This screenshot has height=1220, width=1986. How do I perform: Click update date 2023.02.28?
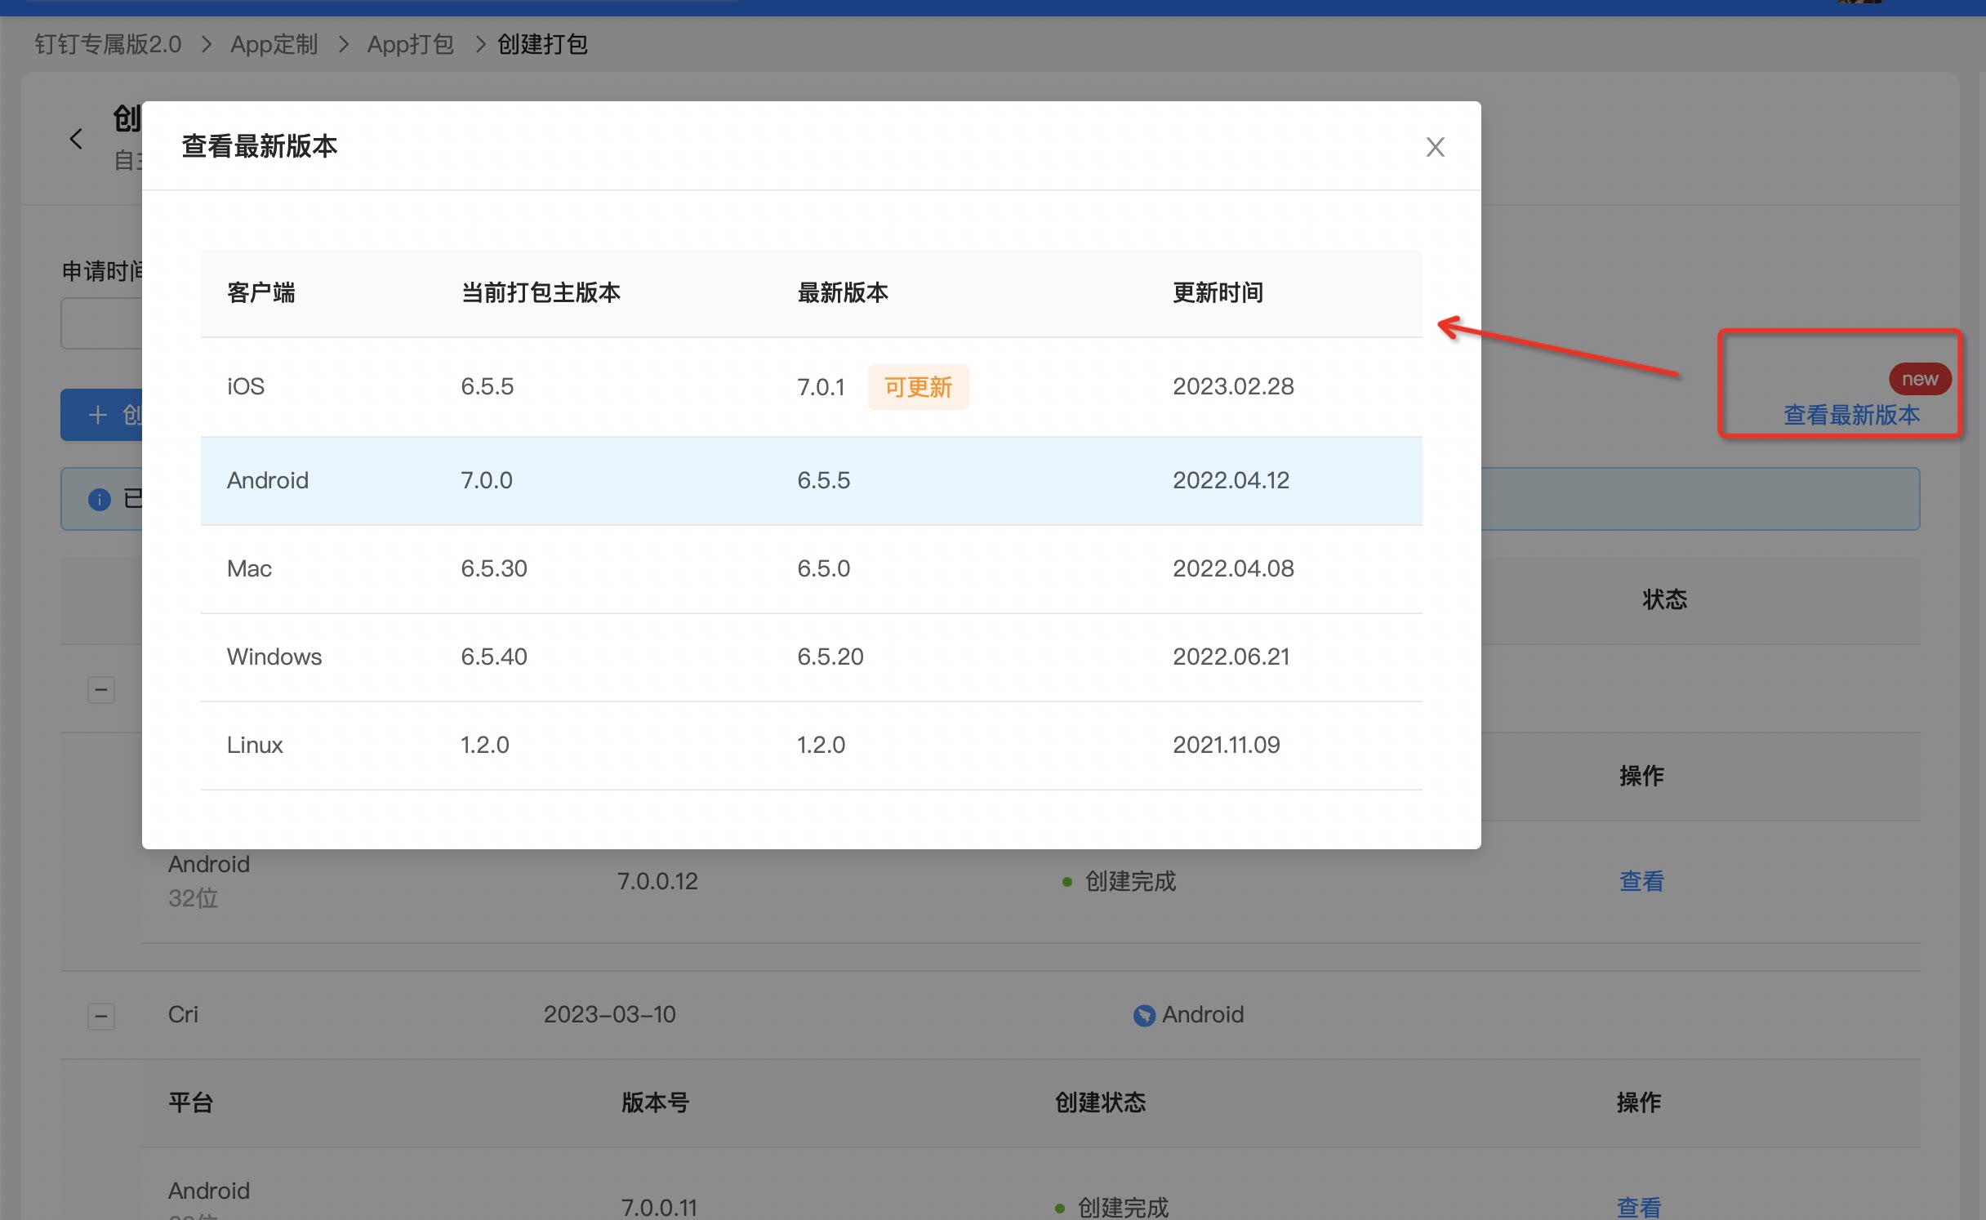click(1233, 386)
